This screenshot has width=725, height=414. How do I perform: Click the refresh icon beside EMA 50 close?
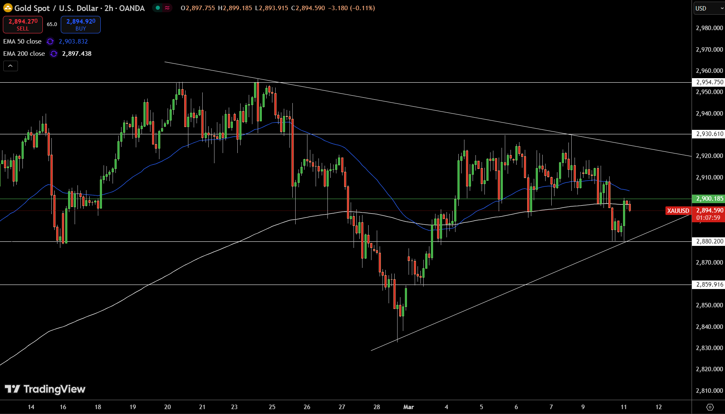pos(50,42)
